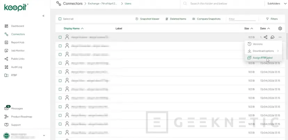Collapse the sidebar with the double-chevron icon
The height and width of the screenshot is (140, 288).
coord(43,16)
